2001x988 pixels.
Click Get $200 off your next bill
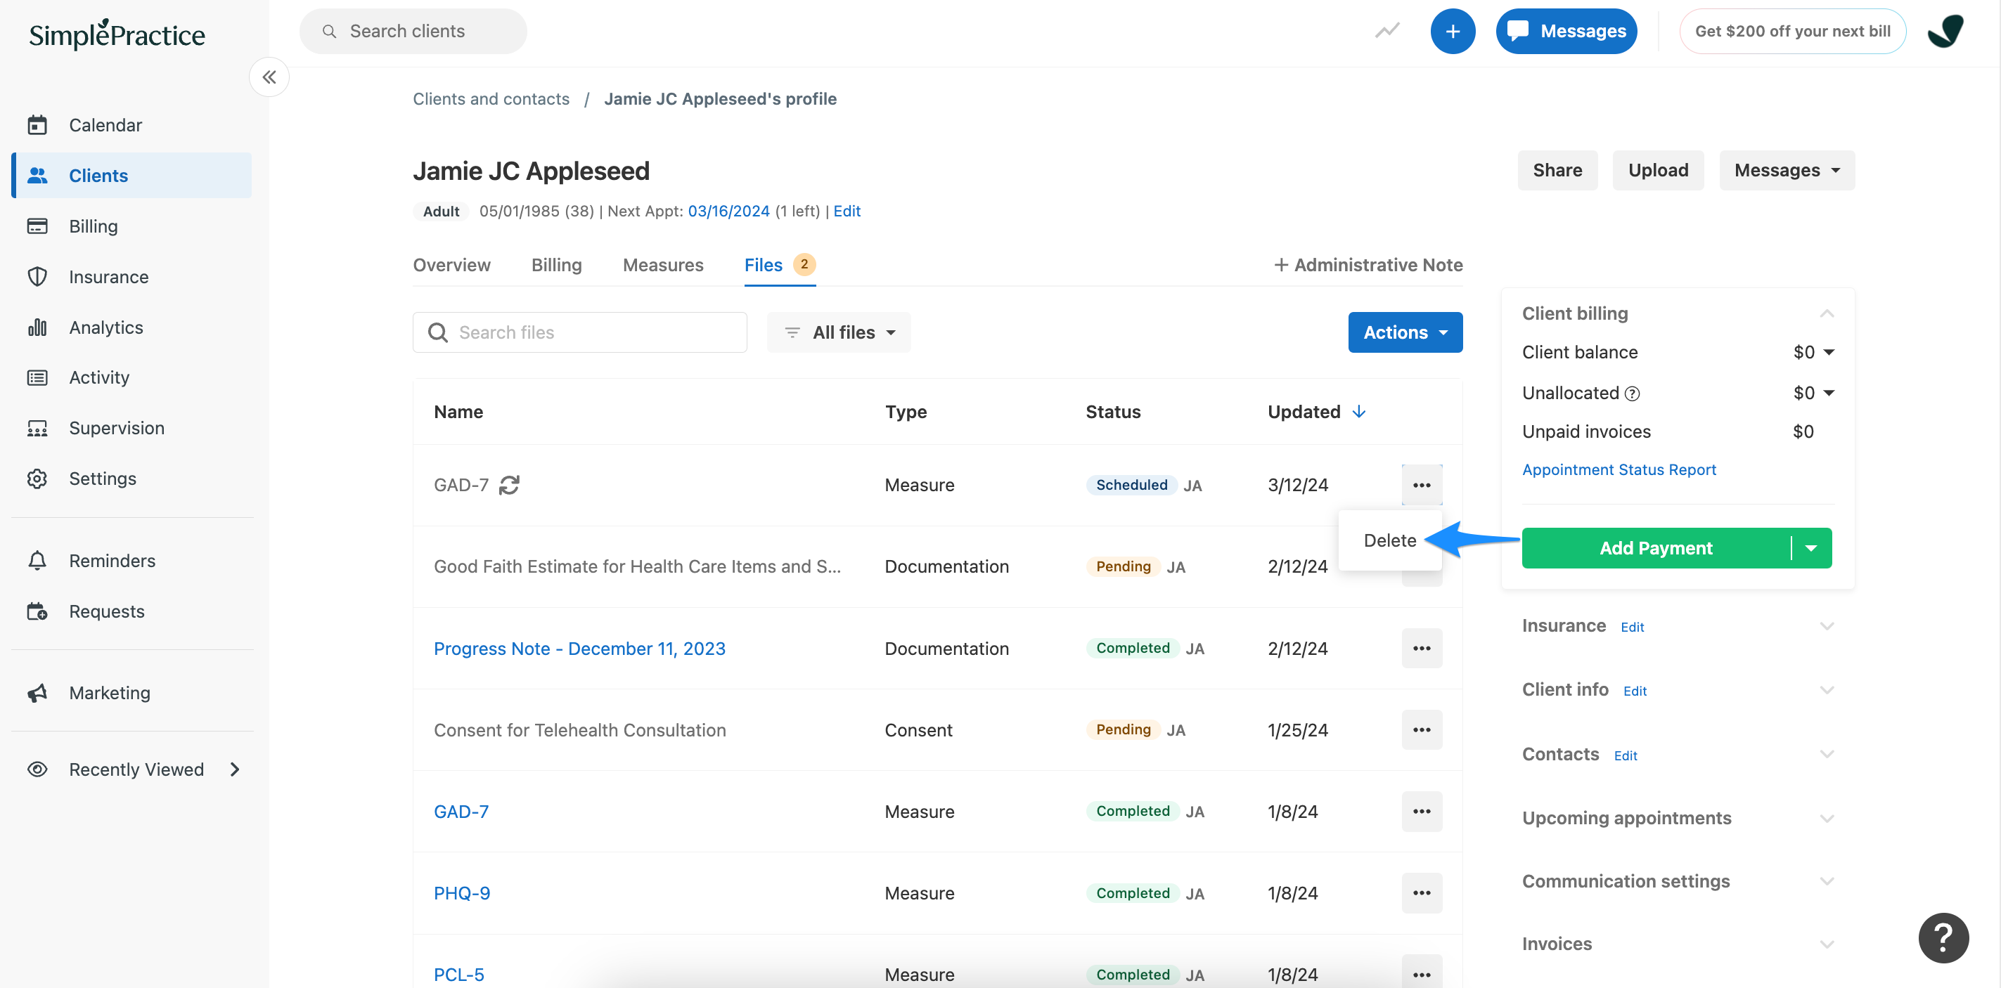(1792, 31)
